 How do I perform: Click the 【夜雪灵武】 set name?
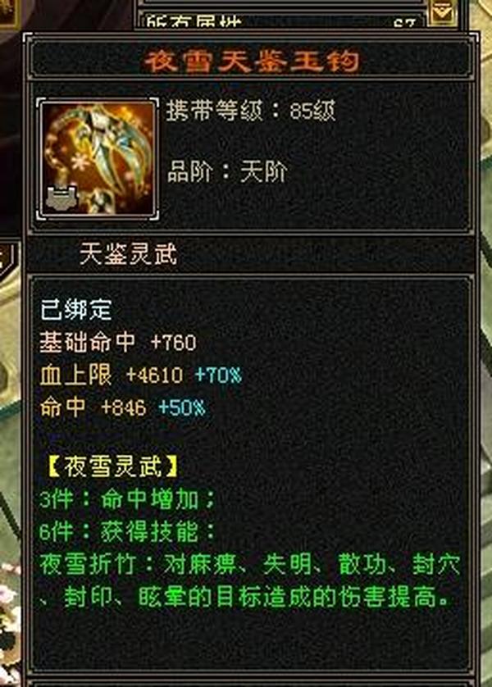click(112, 466)
